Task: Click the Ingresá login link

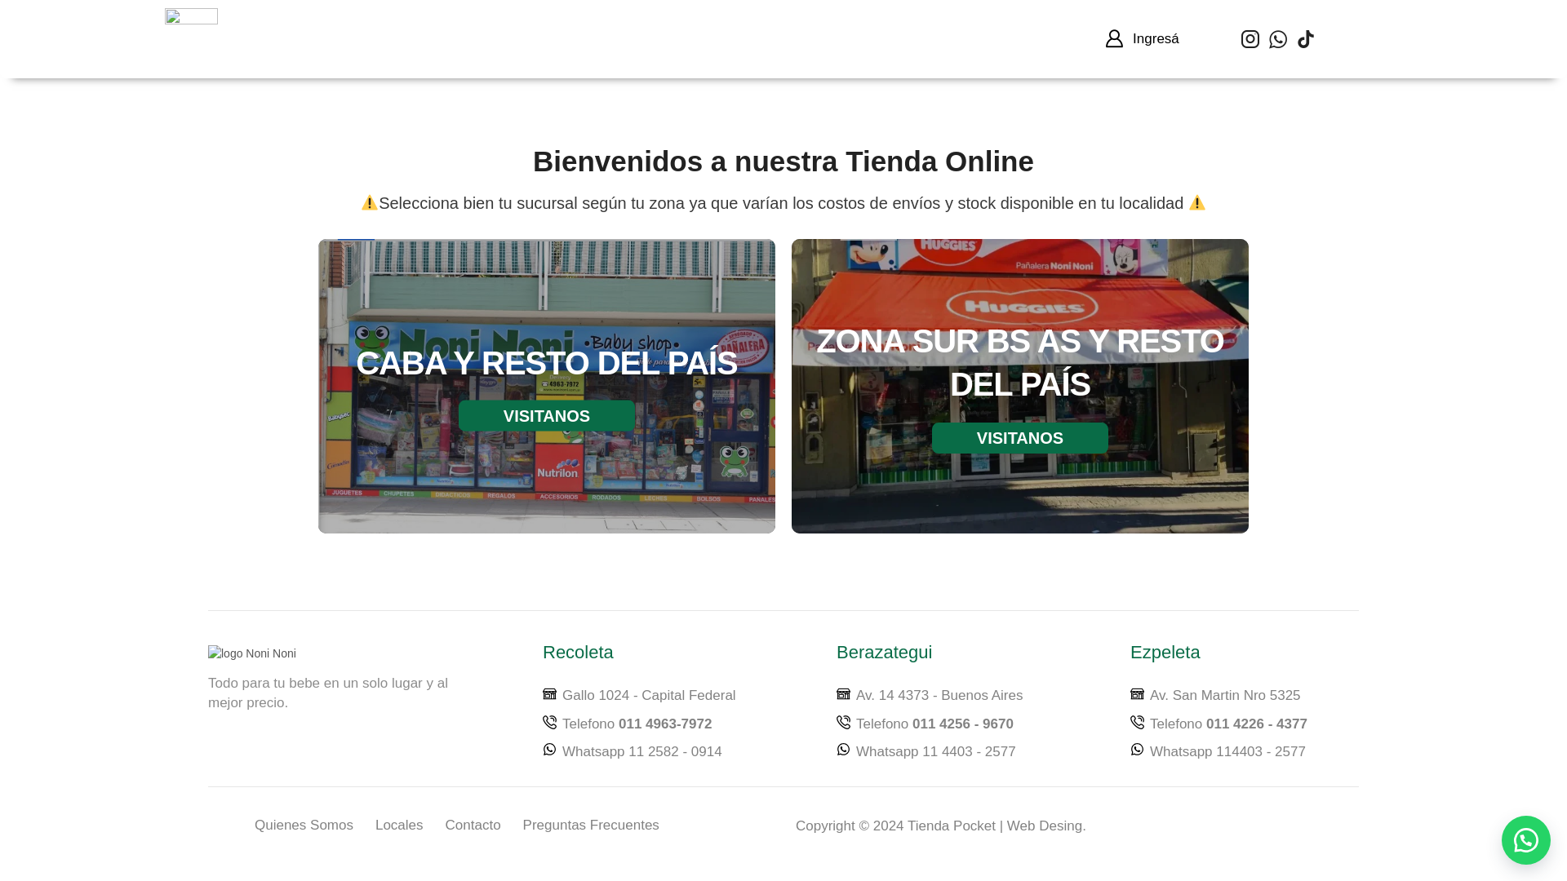Action: coord(1156,39)
